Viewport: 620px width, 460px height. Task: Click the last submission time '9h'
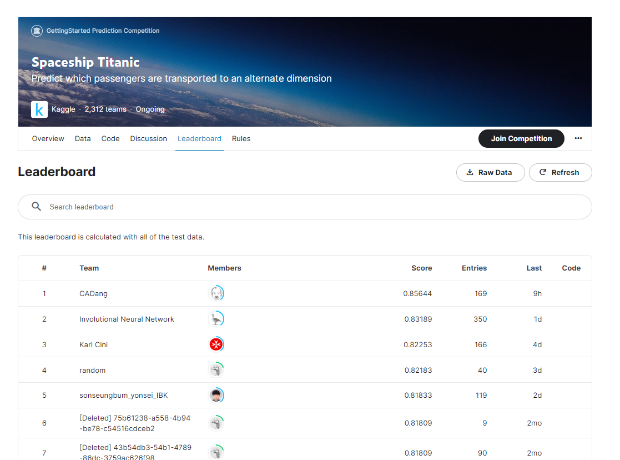tap(537, 294)
